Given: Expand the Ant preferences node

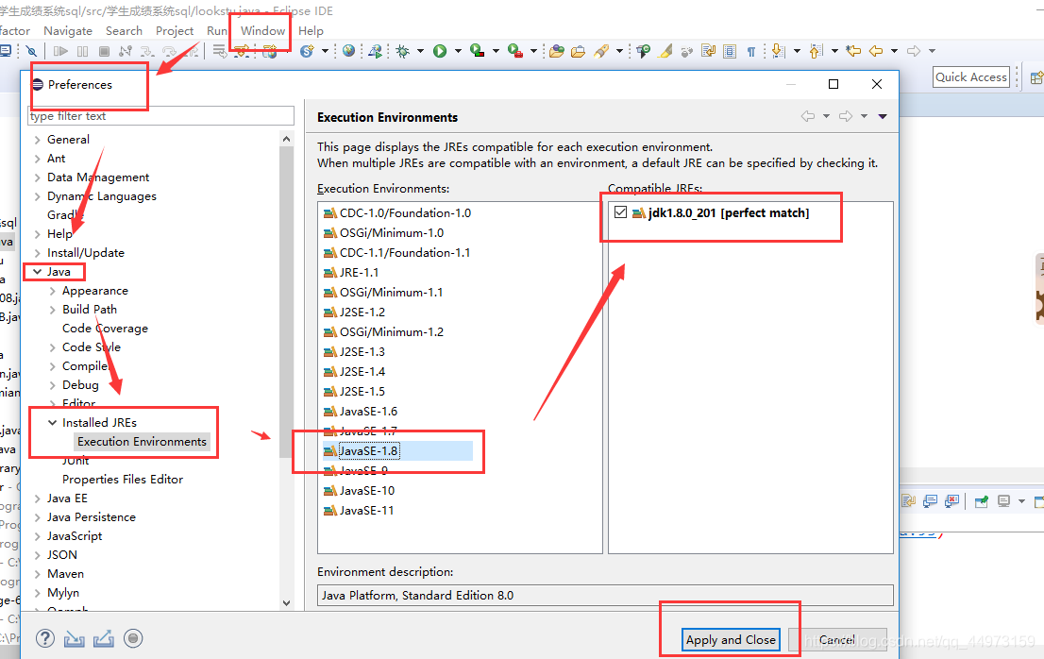Looking at the screenshot, I should coord(38,159).
